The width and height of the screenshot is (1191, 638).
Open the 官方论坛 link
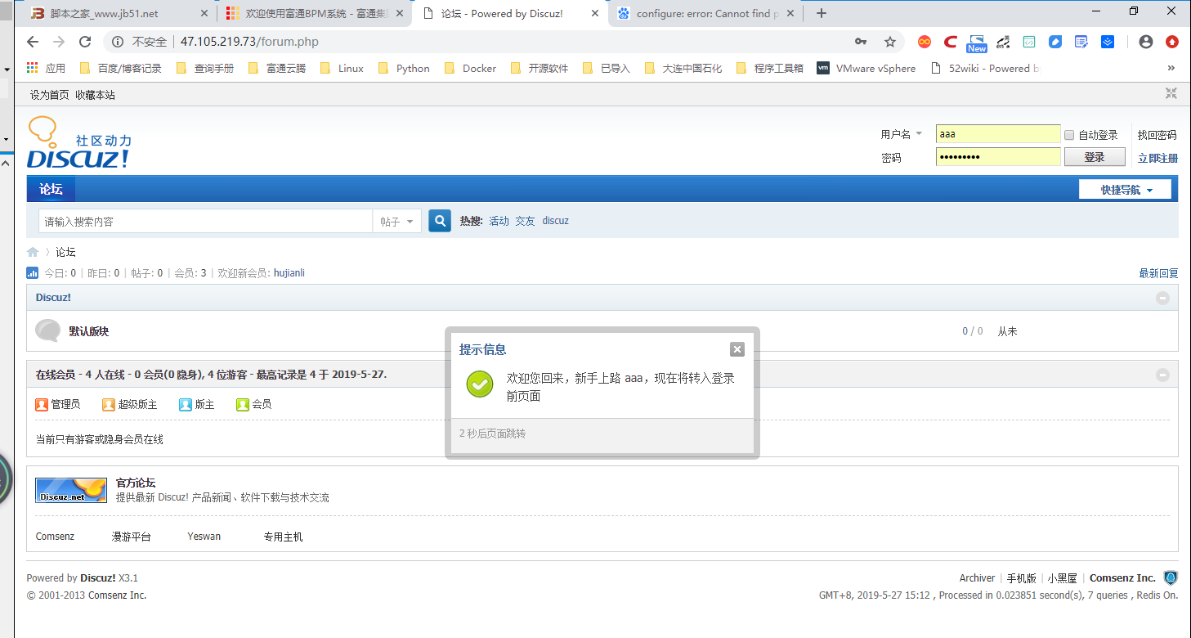(136, 483)
